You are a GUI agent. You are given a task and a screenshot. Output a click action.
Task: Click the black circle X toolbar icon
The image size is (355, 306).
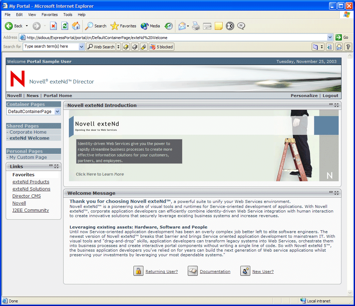(x=230, y=26)
